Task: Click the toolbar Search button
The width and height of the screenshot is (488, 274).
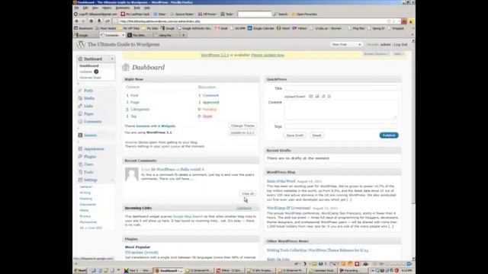Action: (x=281, y=14)
